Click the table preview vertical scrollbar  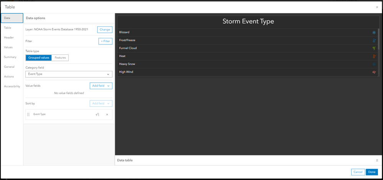coord(379,39)
